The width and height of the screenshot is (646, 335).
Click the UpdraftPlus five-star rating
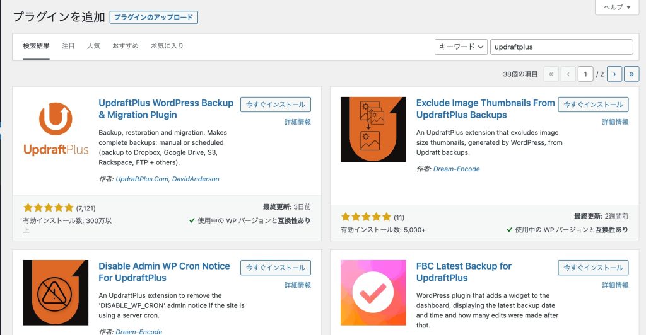pos(48,208)
